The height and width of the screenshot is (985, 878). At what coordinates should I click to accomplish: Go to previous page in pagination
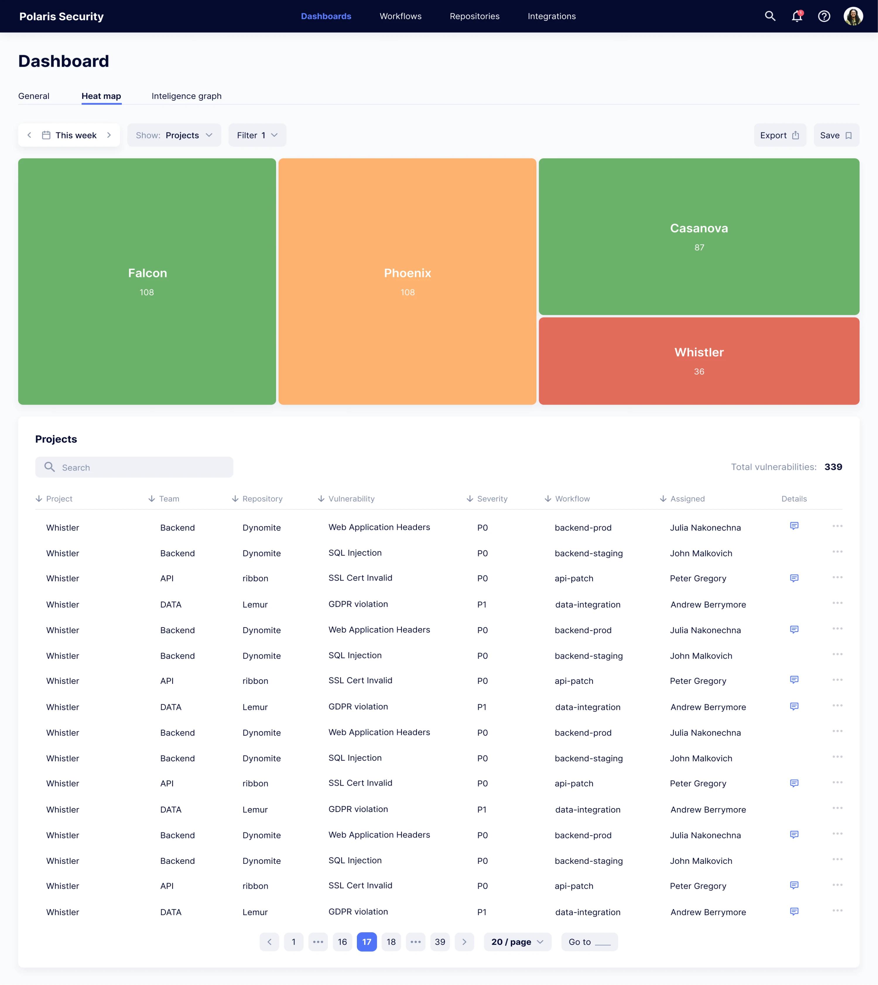[x=269, y=942]
